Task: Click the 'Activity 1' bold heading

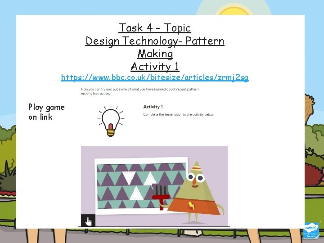Action: [x=153, y=107]
